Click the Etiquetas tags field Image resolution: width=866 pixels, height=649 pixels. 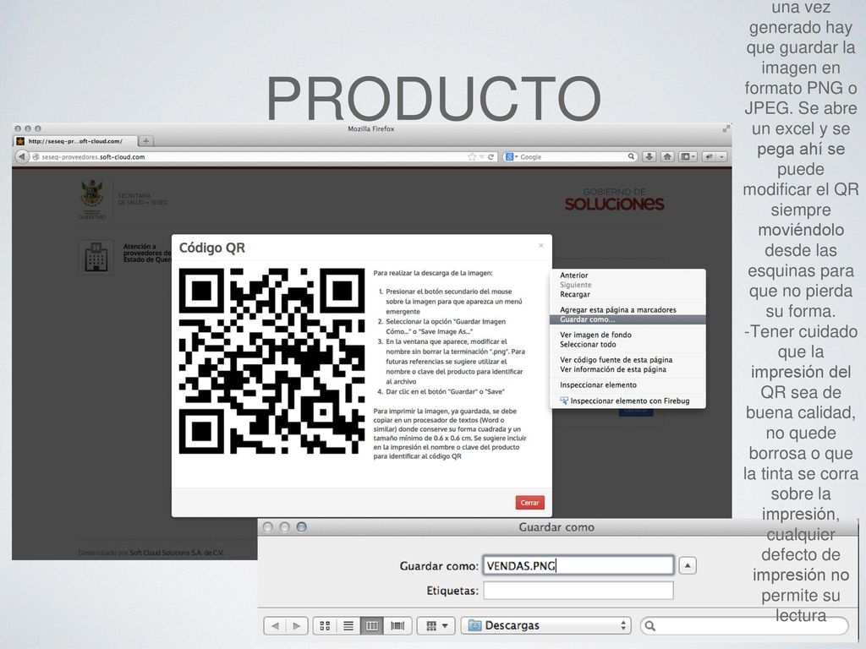578,591
